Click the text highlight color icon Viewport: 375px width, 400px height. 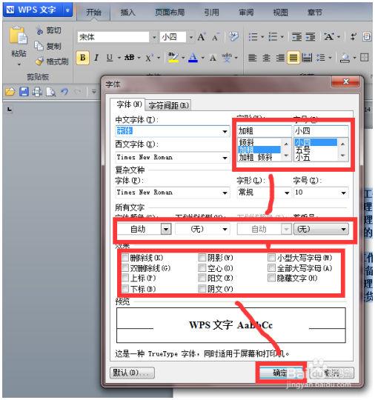173,58
